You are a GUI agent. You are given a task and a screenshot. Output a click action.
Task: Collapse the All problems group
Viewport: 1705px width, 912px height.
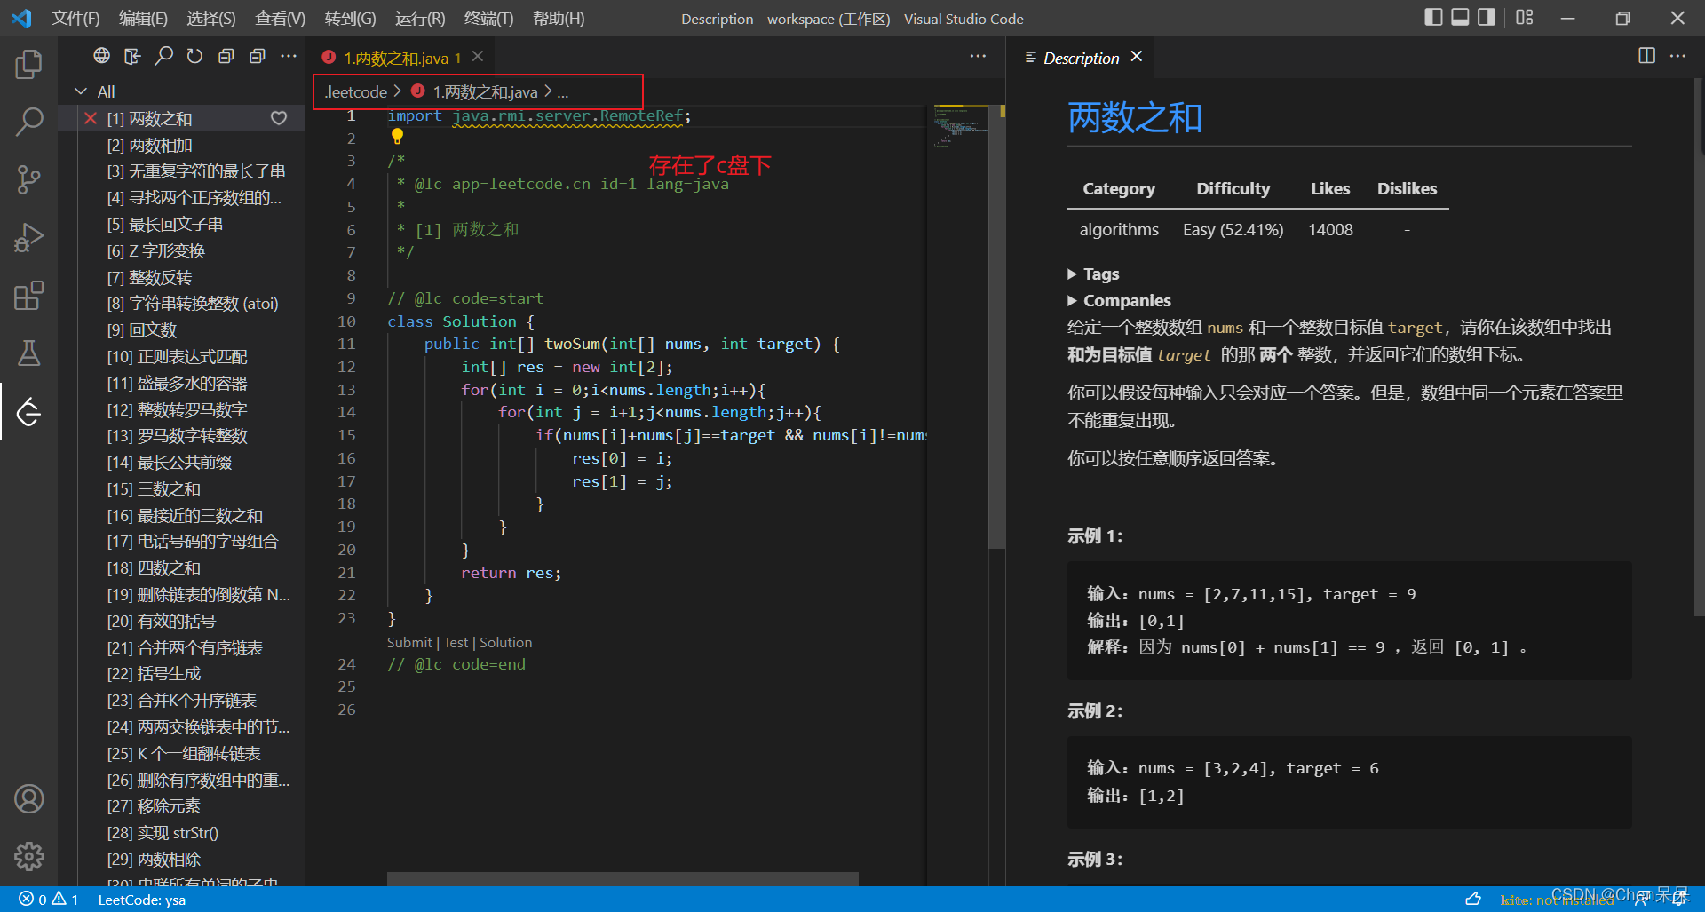click(x=81, y=91)
